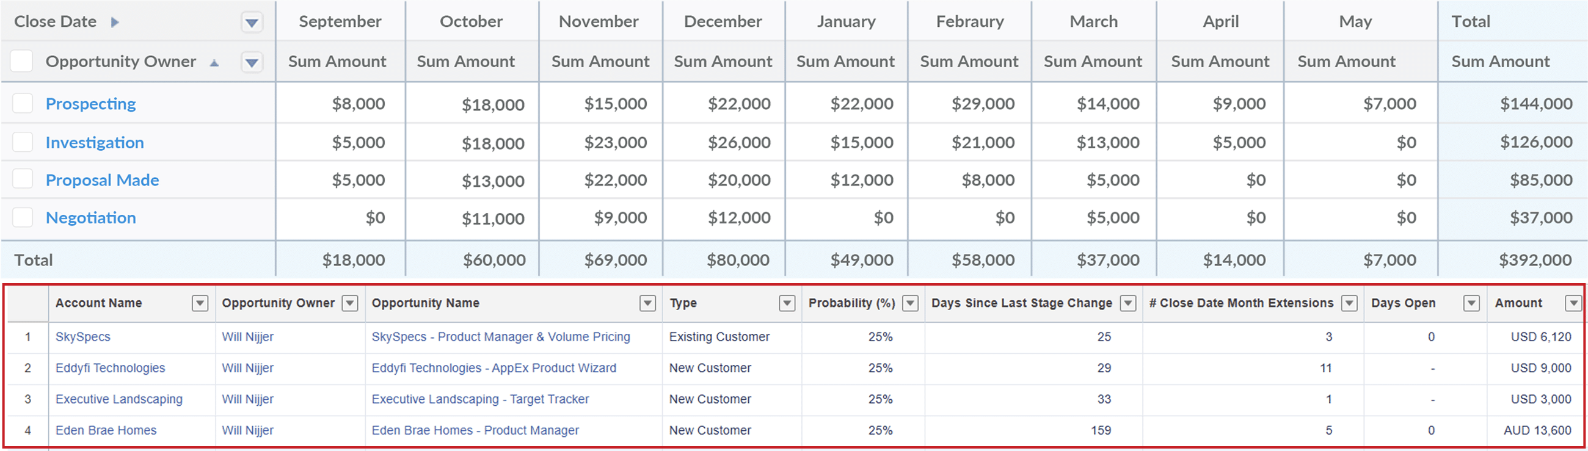Select the March column header
This screenshot has width=1588, height=451.
[x=1094, y=21]
